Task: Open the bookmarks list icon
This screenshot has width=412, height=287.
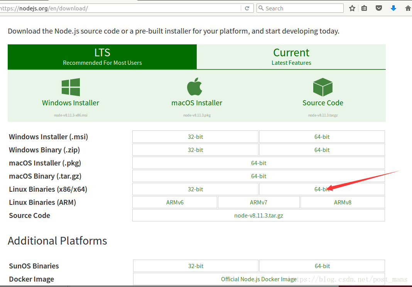Action: (364, 8)
